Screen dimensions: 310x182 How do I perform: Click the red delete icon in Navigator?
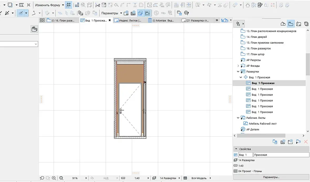306,142
